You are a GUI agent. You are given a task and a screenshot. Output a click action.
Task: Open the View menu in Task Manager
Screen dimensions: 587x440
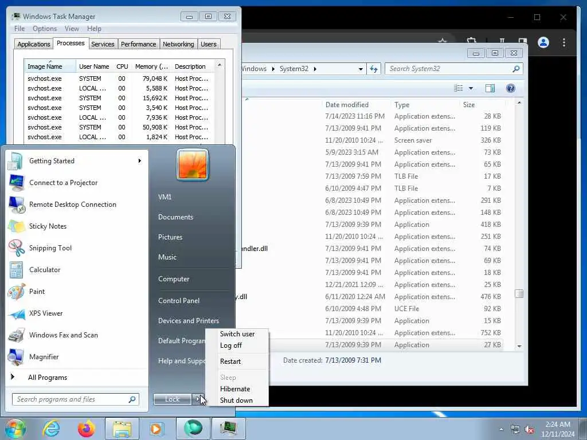pos(72,29)
